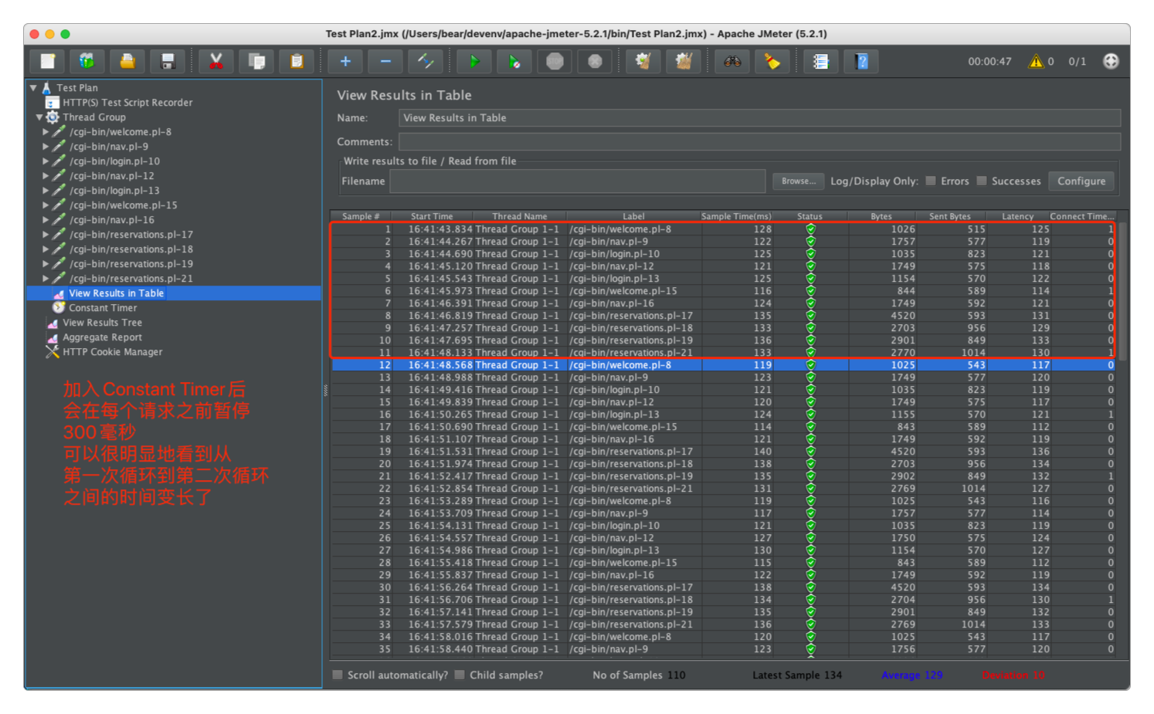Expand the /cgi-bin/welcome.pl-8 node arrow
The image size is (1154, 714).
(46, 132)
